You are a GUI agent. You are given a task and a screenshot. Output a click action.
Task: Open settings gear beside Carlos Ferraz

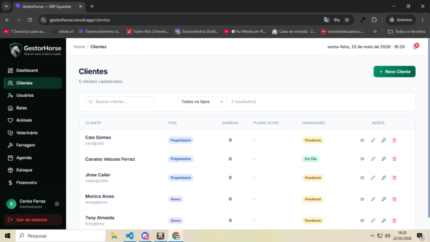pyautogui.click(x=57, y=204)
